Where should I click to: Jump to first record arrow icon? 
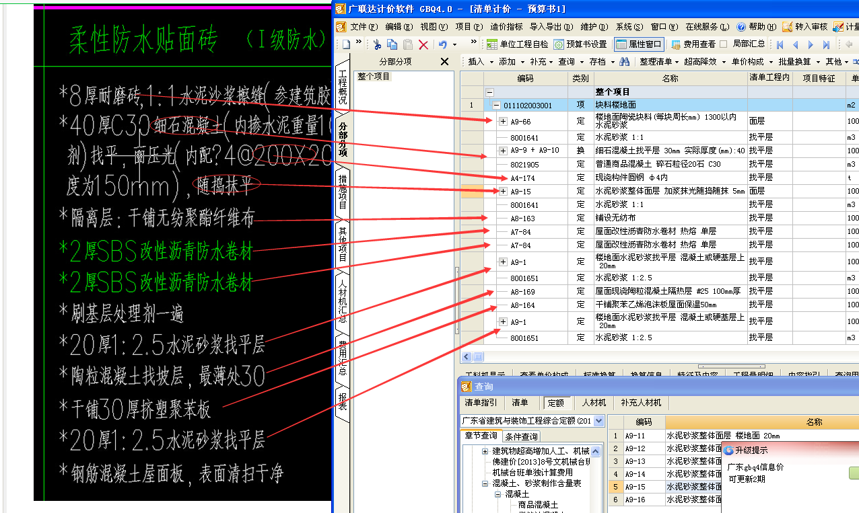[780, 44]
